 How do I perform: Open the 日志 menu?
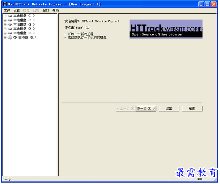click(x=36, y=10)
